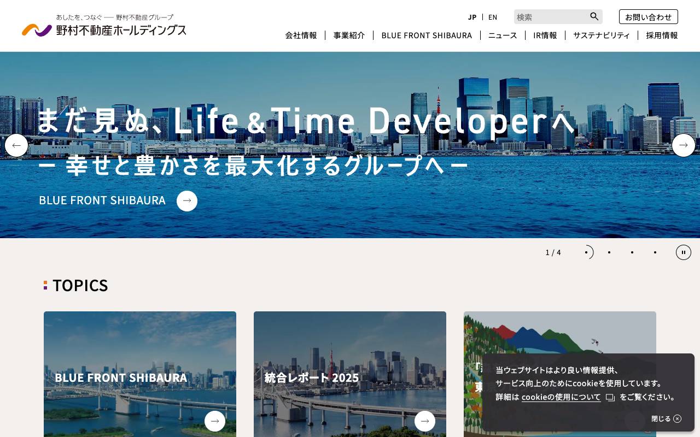Click the left carousel arrow
Viewport: 700px width, 437px height.
tap(16, 145)
